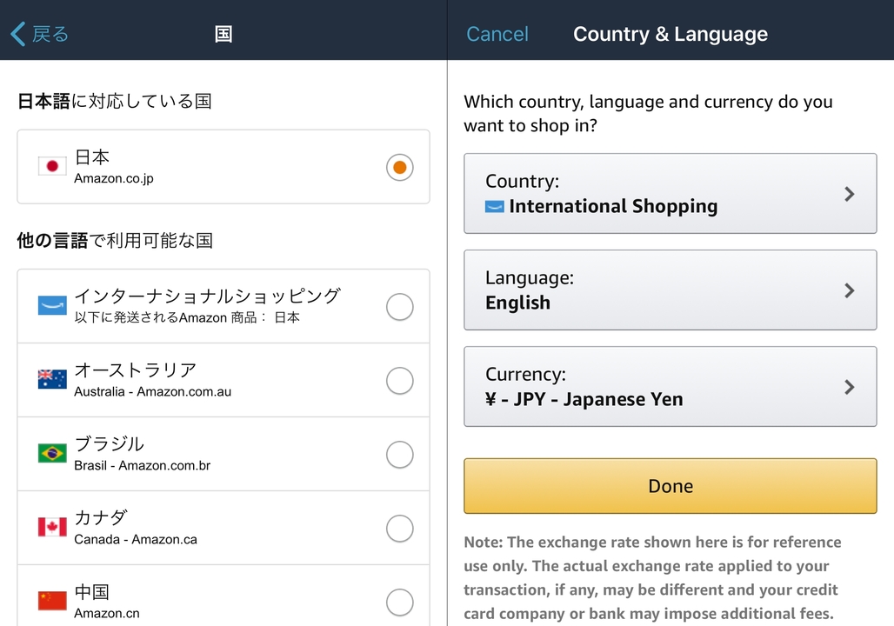The height and width of the screenshot is (626, 894).
Task: Open the Language selector chevron
Action: click(x=849, y=290)
